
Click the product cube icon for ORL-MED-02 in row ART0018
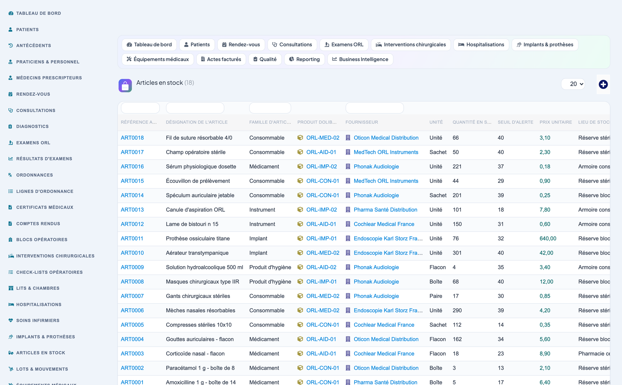pyautogui.click(x=300, y=138)
